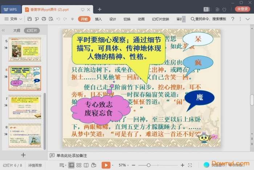Click the Redo arrow
Screen dimensions: 254x170
(x=65, y=19)
